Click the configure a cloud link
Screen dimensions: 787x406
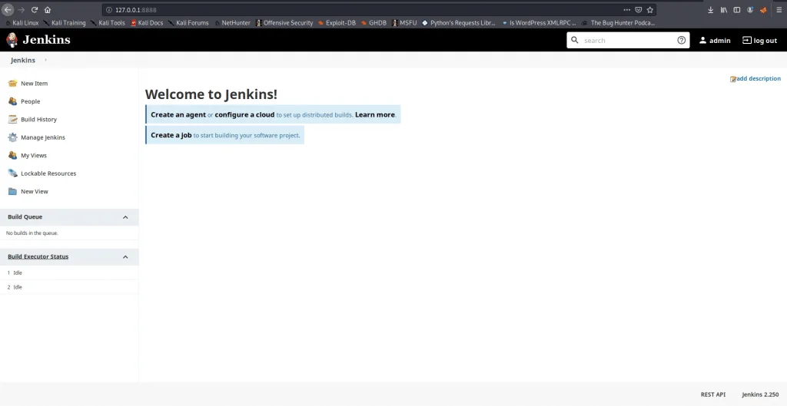[244, 114]
